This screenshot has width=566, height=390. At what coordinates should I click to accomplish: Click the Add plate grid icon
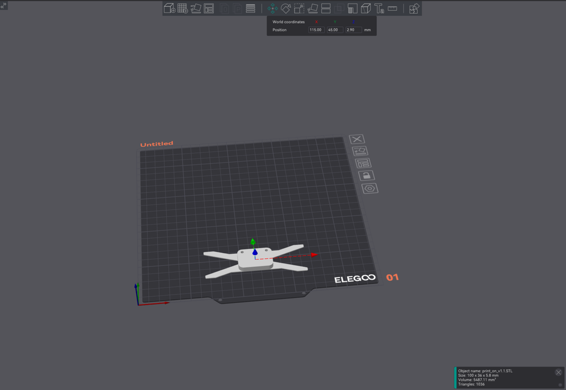[182, 8]
